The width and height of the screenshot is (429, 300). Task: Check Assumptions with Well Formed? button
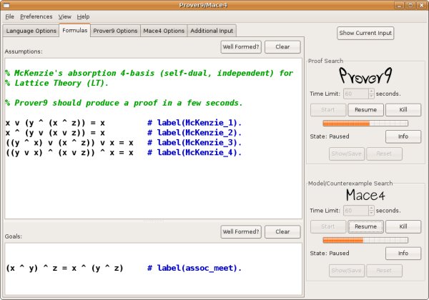point(241,46)
